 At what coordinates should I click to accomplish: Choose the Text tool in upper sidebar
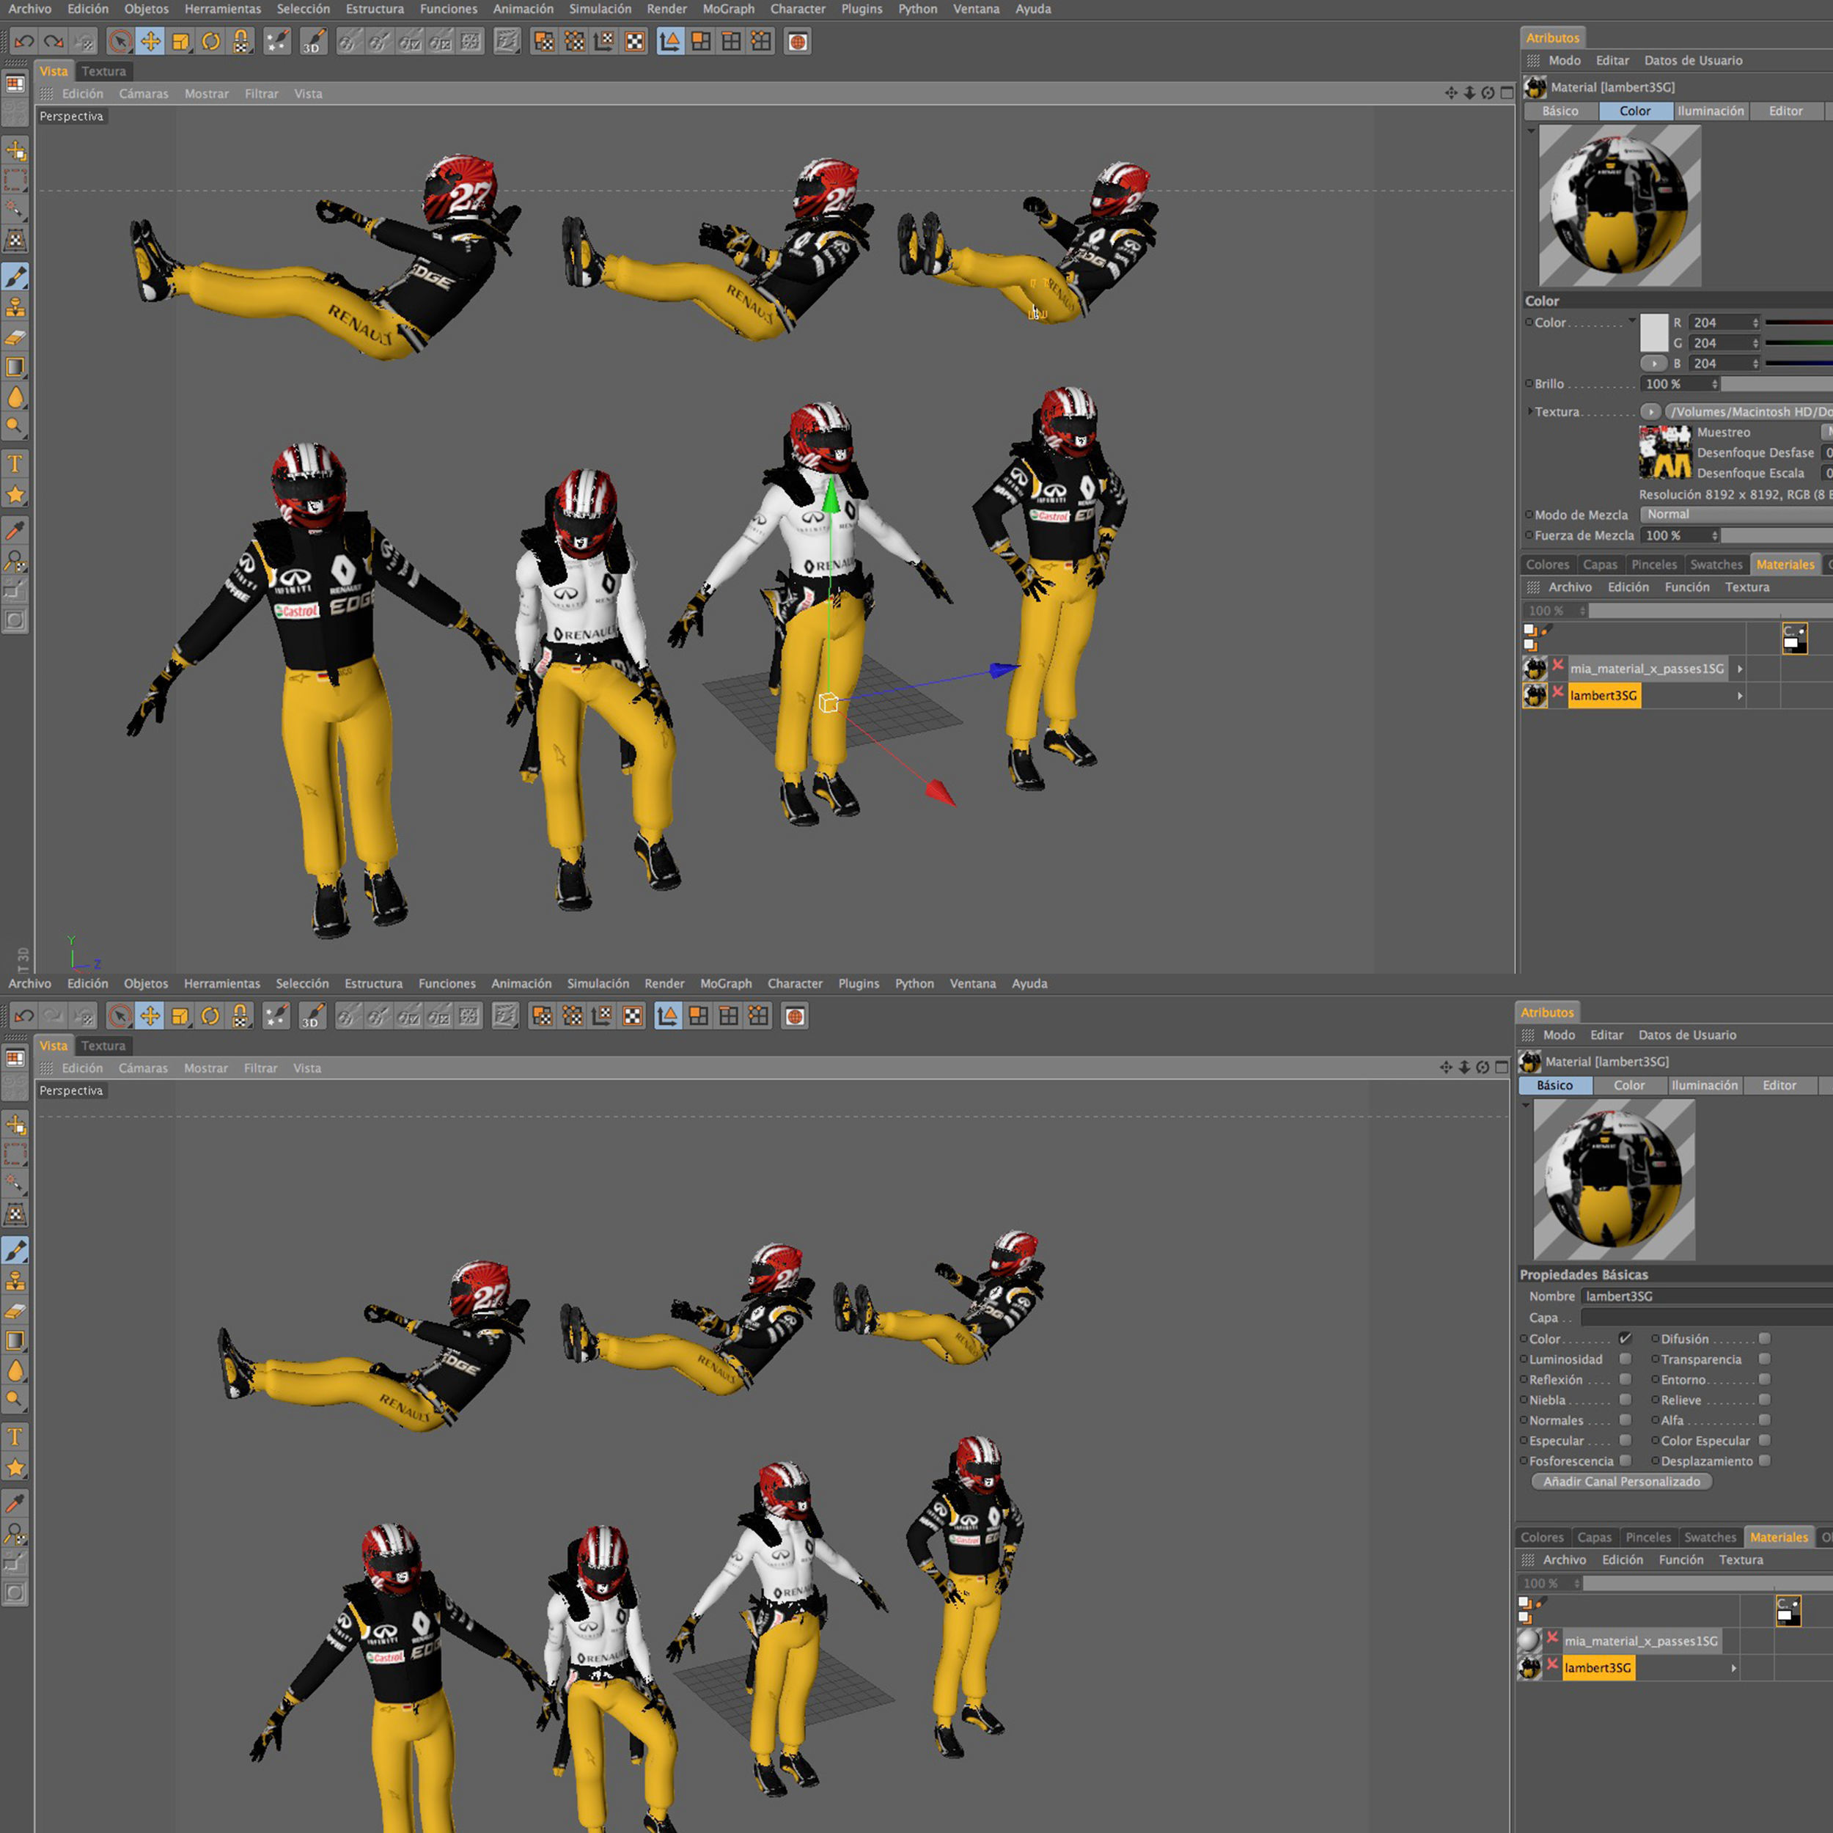pos(16,464)
